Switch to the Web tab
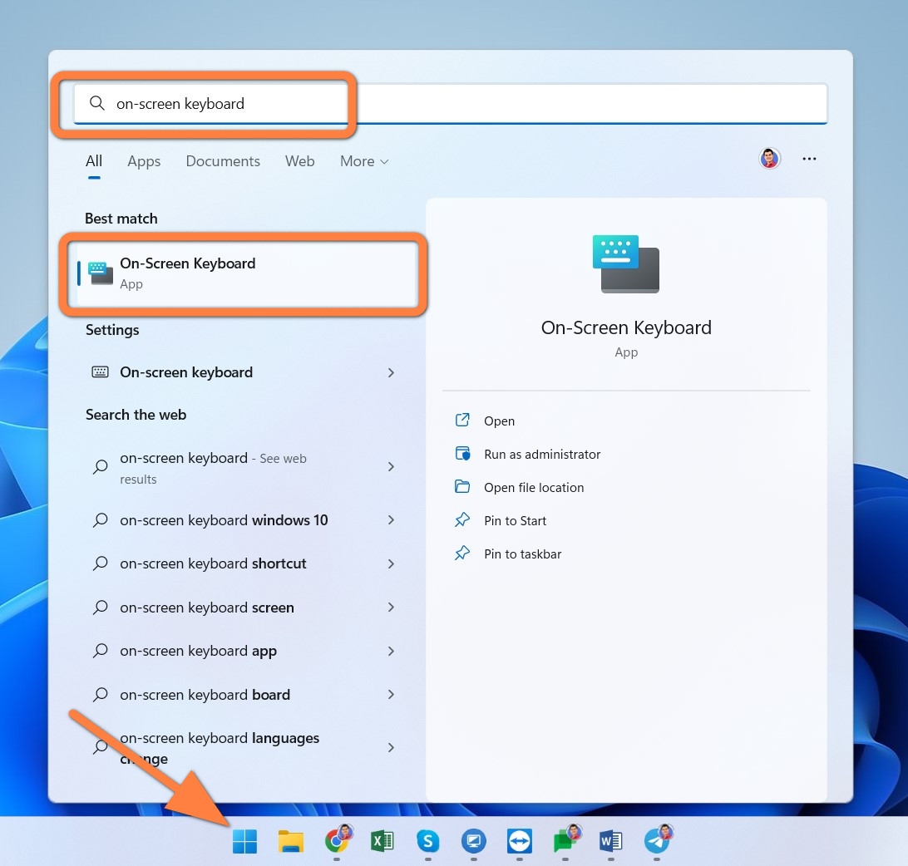This screenshot has height=866, width=908. tap(299, 161)
